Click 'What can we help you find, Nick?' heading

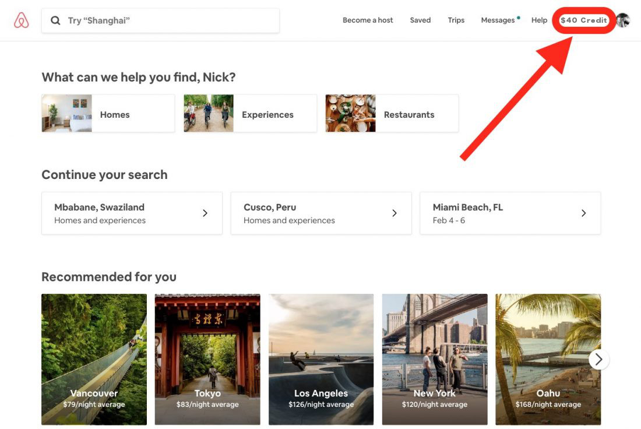(139, 77)
